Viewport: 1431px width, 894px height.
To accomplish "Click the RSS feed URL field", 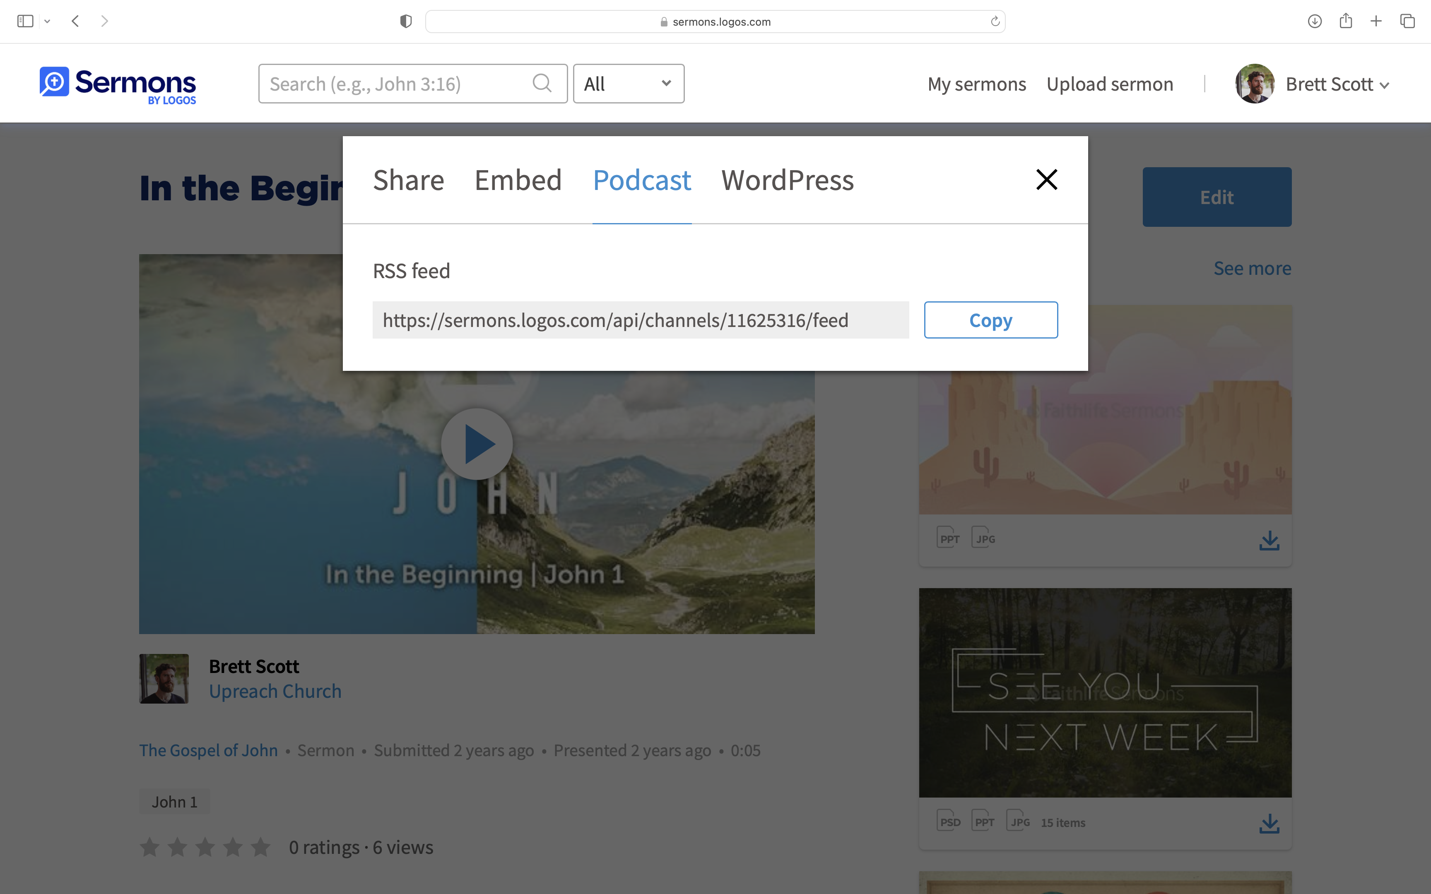I will (641, 320).
